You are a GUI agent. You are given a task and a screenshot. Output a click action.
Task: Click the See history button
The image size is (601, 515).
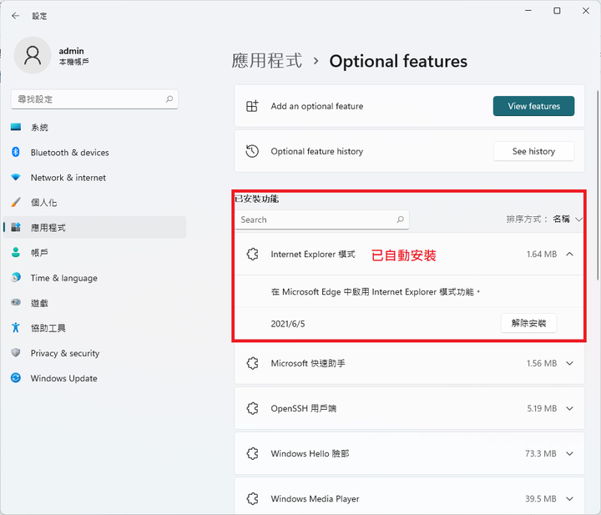533,151
